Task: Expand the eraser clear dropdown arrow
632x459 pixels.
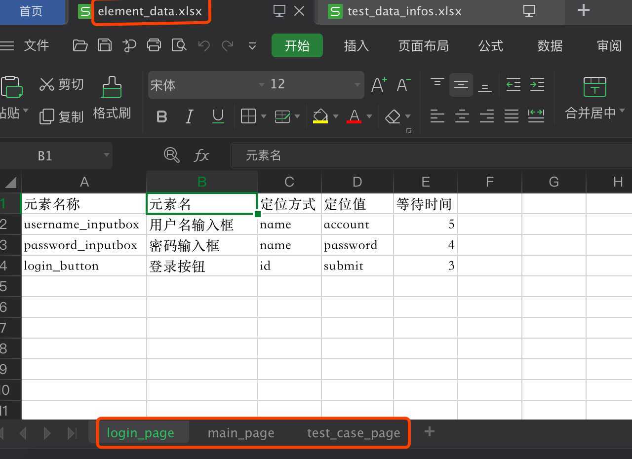Action: coord(408,116)
